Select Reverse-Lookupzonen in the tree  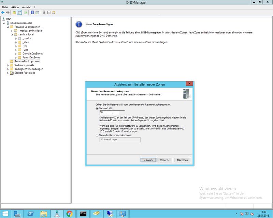(27, 61)
